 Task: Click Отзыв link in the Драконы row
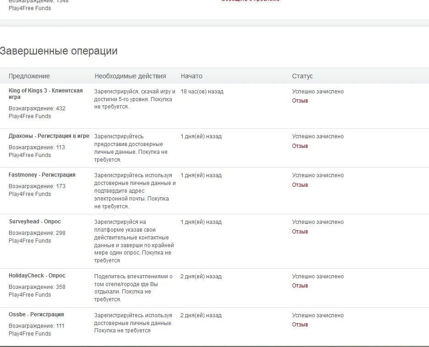pyautogui.click(x=300, y=146)
